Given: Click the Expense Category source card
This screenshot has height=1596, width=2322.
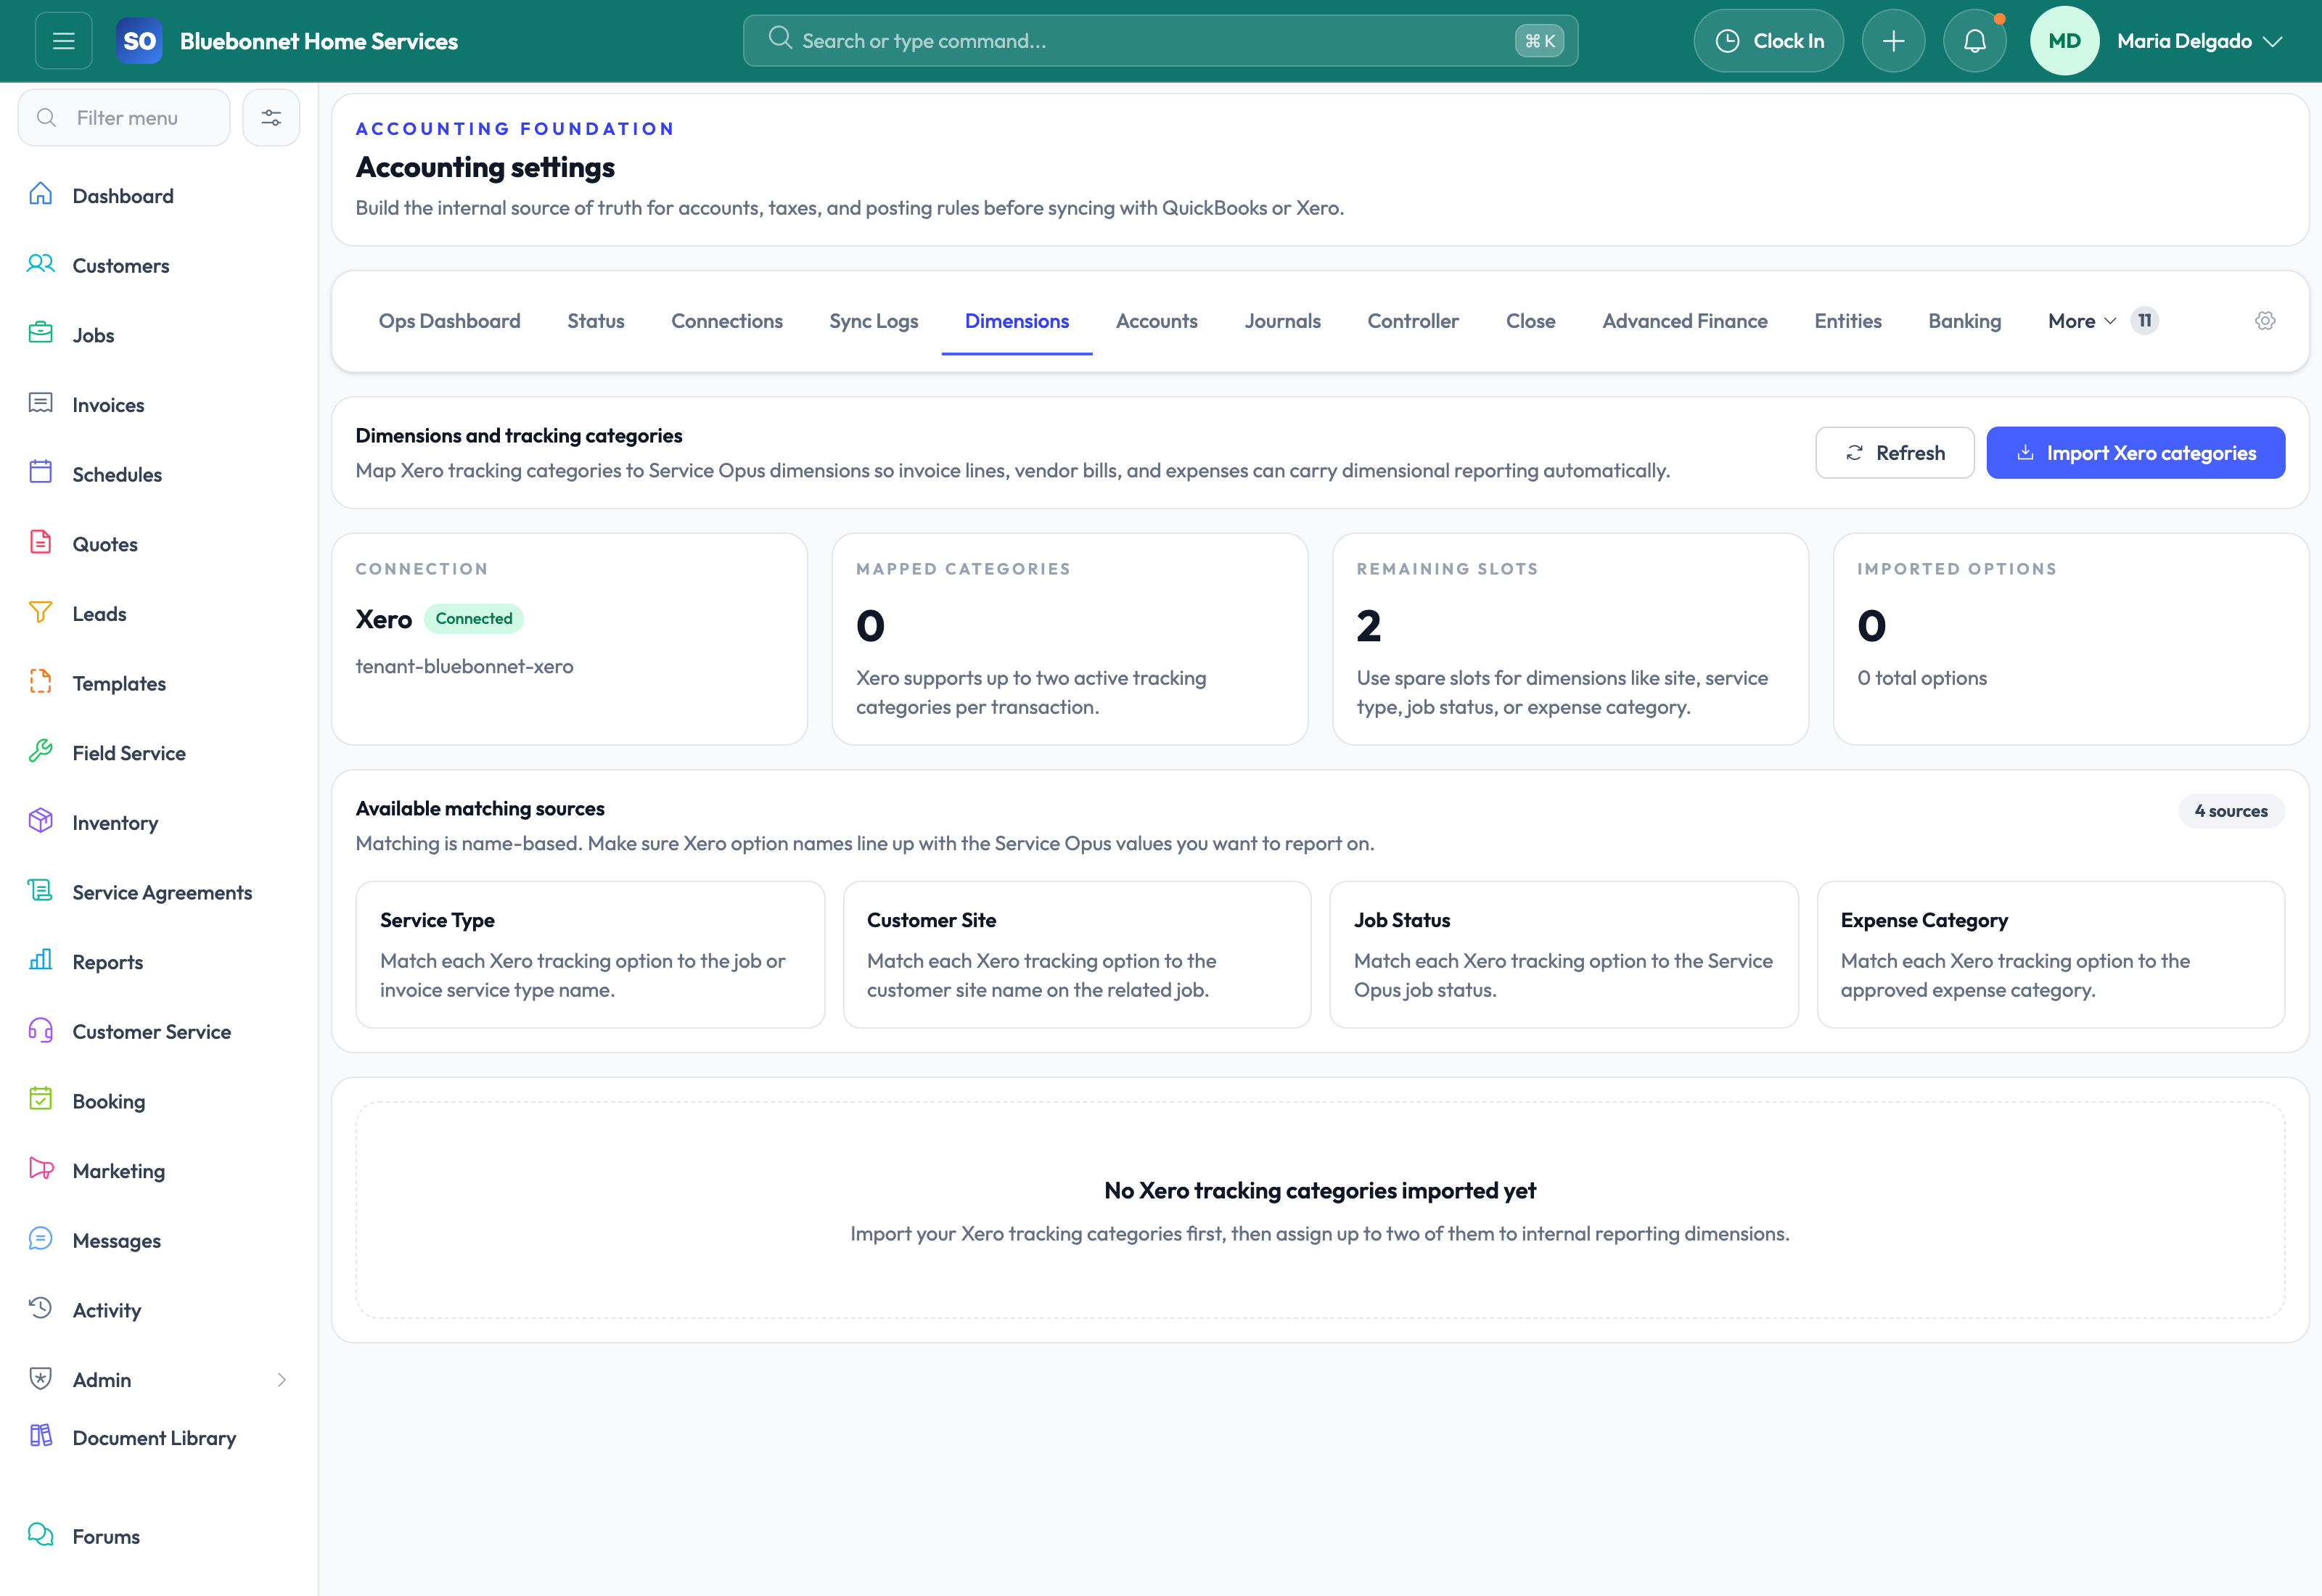Looking at the screenshot, I should 2051,954.
